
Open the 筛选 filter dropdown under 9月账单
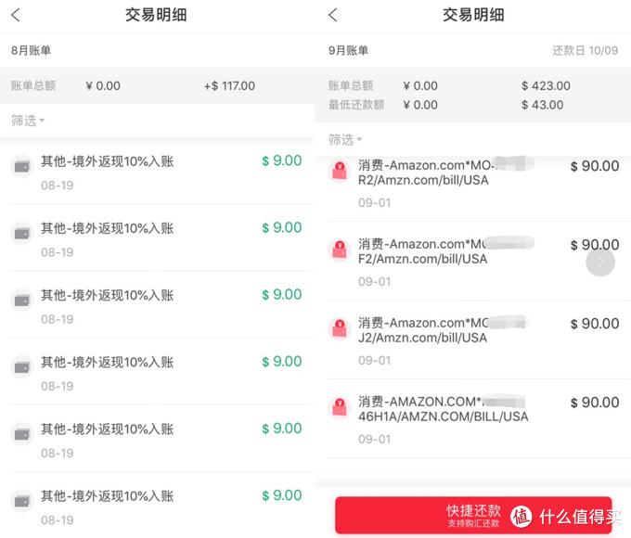(x=345, y=140)
